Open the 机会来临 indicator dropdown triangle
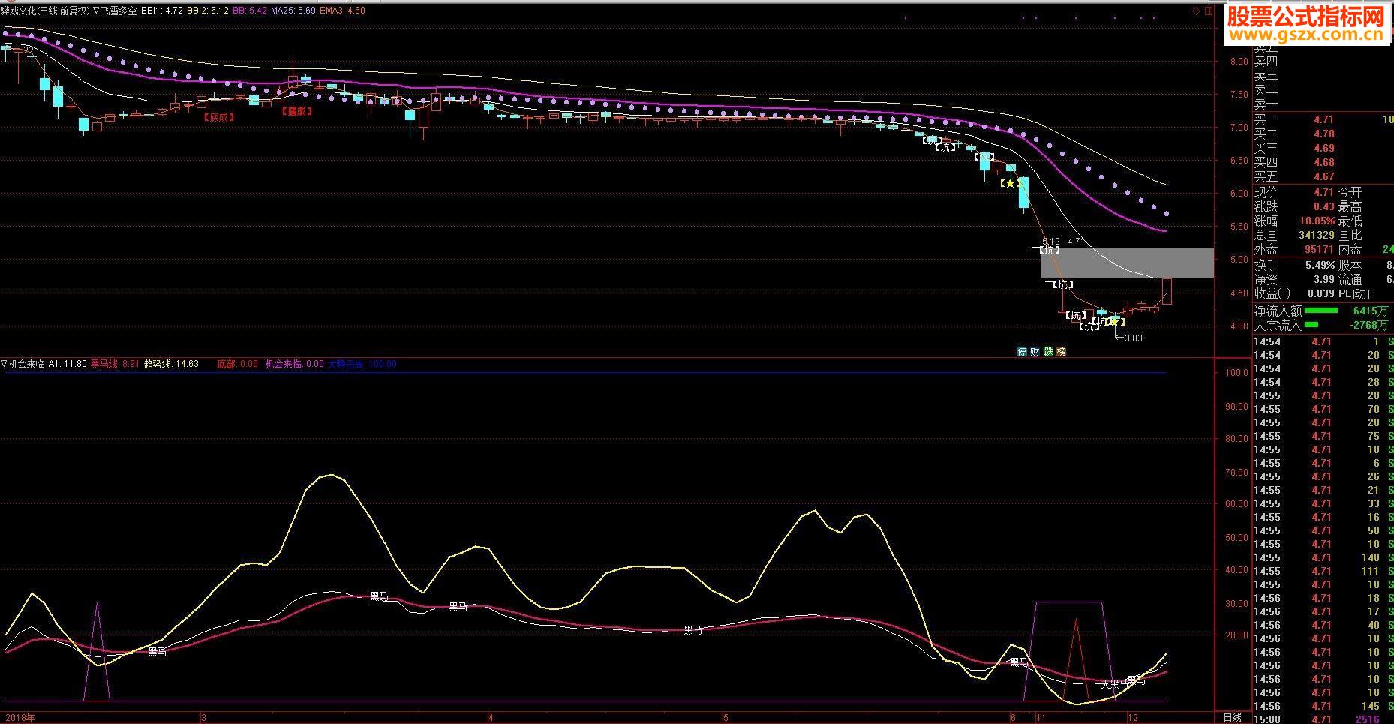The image size is (1394, 724). 5,364
